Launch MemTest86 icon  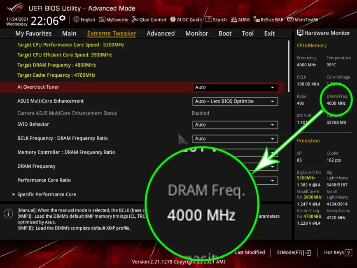click(x=290, y=19)
